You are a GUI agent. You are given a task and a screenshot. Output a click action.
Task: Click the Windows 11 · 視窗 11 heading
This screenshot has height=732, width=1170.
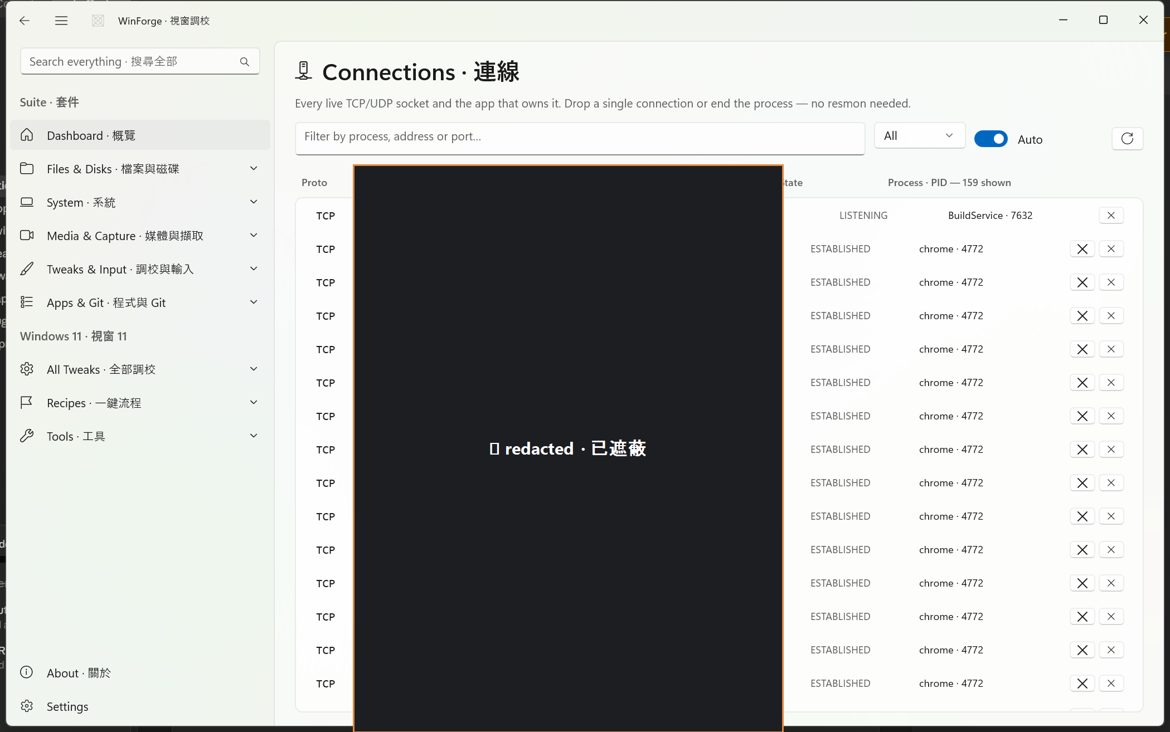[74, 336]
